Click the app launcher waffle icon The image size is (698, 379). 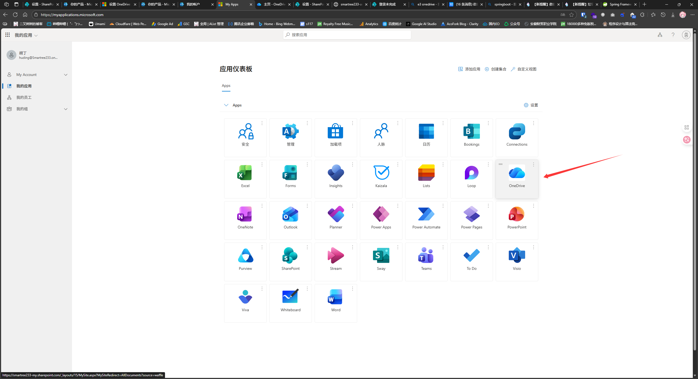[x=7, y=35]
